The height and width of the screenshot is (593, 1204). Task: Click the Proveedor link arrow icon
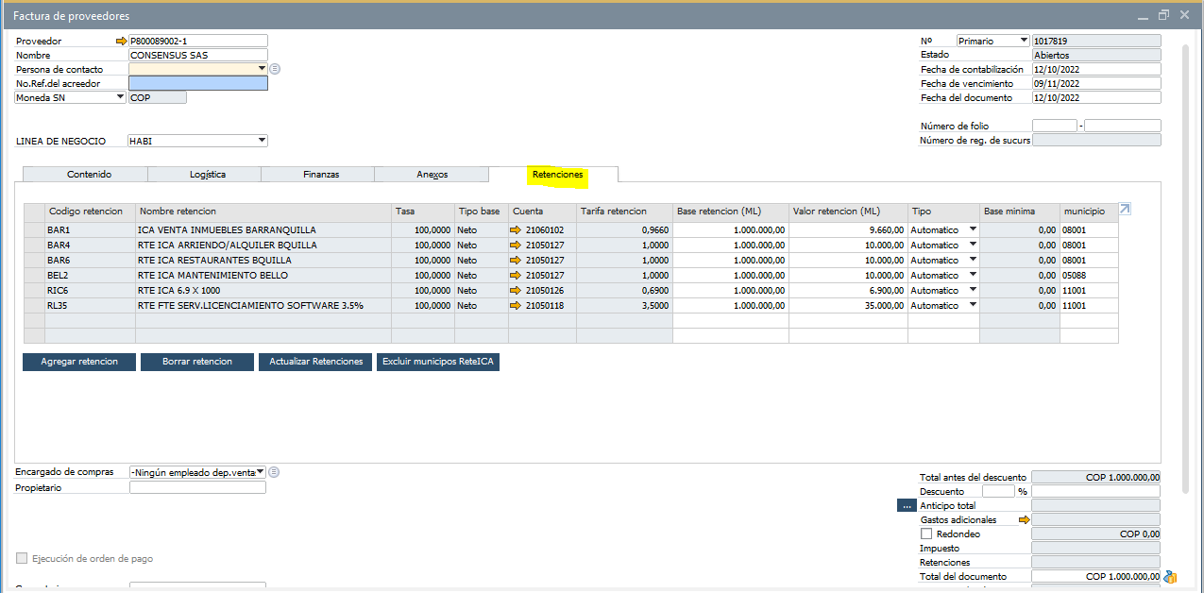tap(121, 42)
